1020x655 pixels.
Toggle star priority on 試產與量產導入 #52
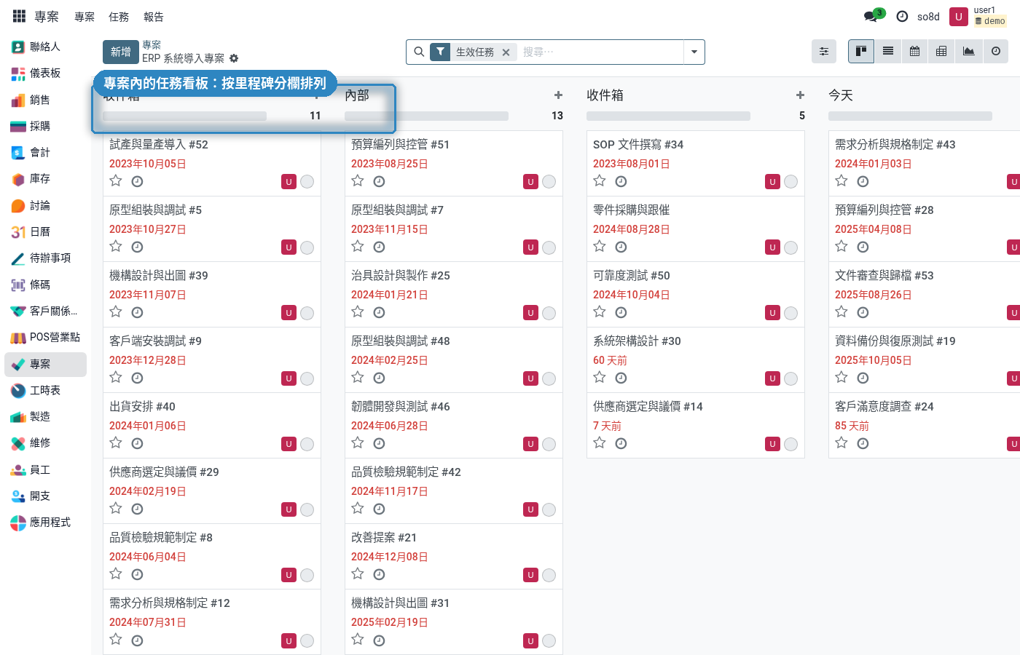click(116, 181)
